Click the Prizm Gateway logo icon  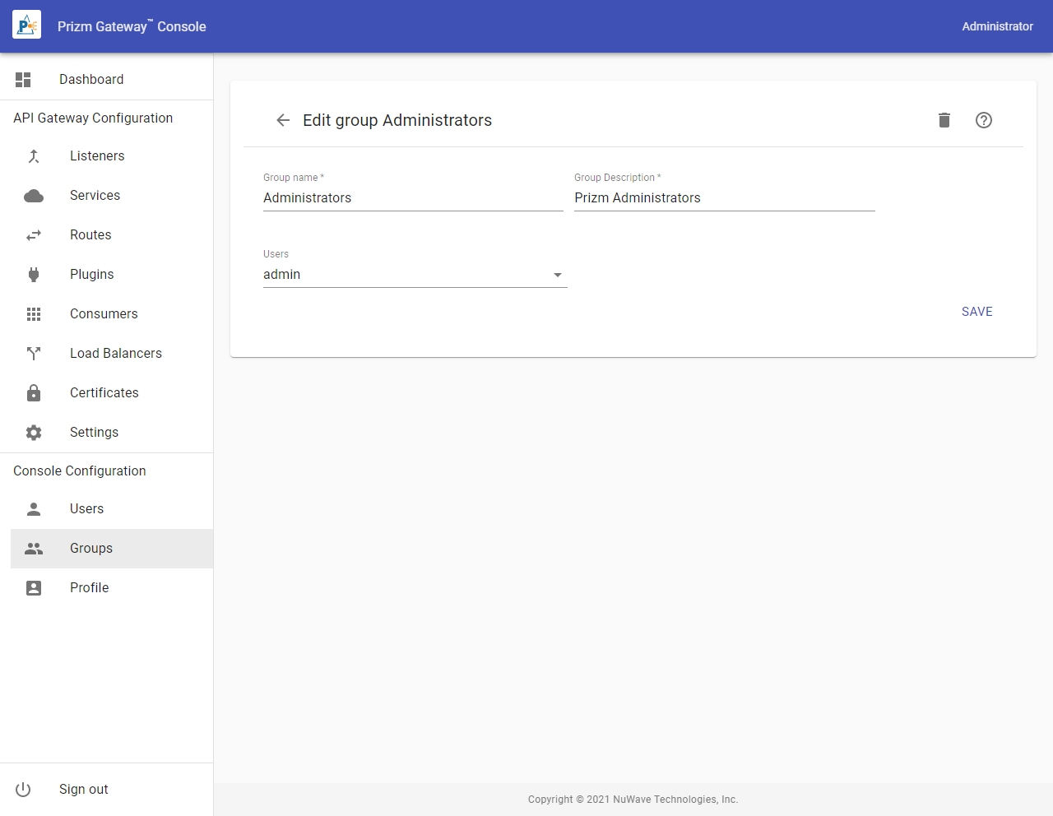coord(26,26)
